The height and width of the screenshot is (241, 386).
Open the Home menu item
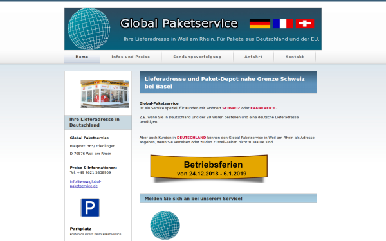pos(82,57)
